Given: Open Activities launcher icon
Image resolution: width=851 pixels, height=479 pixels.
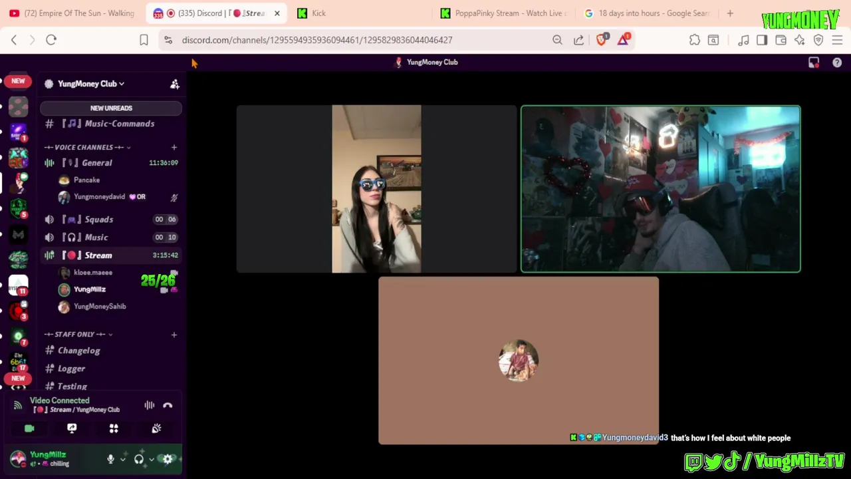Looking at the screenshot, I should 114,428.
